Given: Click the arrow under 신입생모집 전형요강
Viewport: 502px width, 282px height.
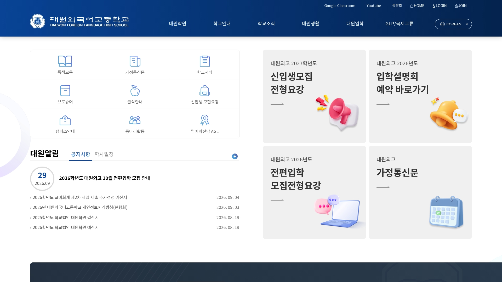Looking at the screenshot, I should click(x=277, y=104).
